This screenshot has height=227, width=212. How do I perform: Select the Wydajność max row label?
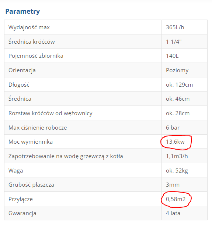click(29, 27)
